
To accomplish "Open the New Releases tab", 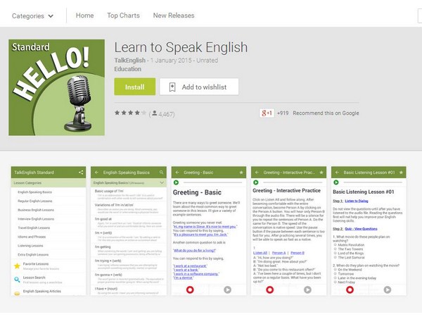I will click(174, 15).
